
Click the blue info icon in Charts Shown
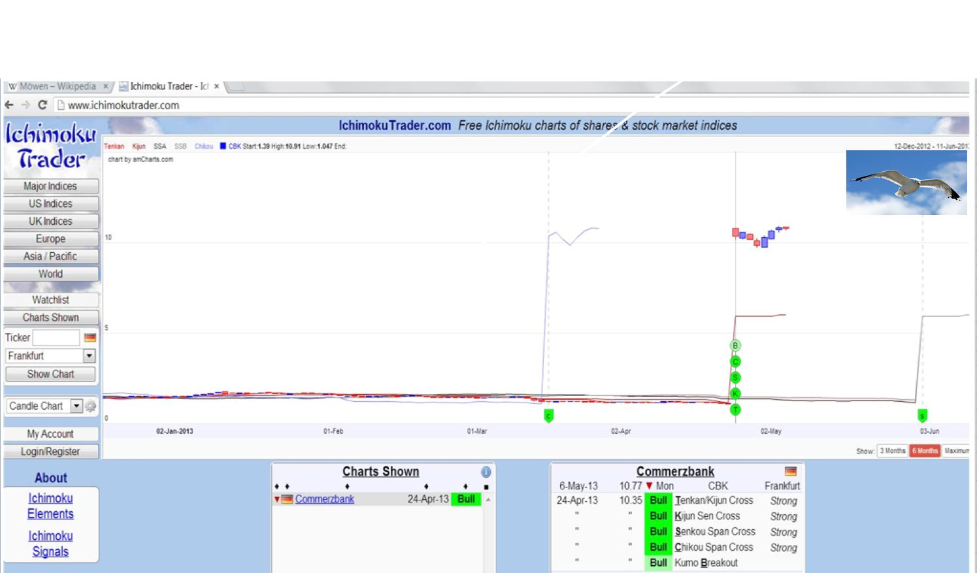click(x=486, y=472)
